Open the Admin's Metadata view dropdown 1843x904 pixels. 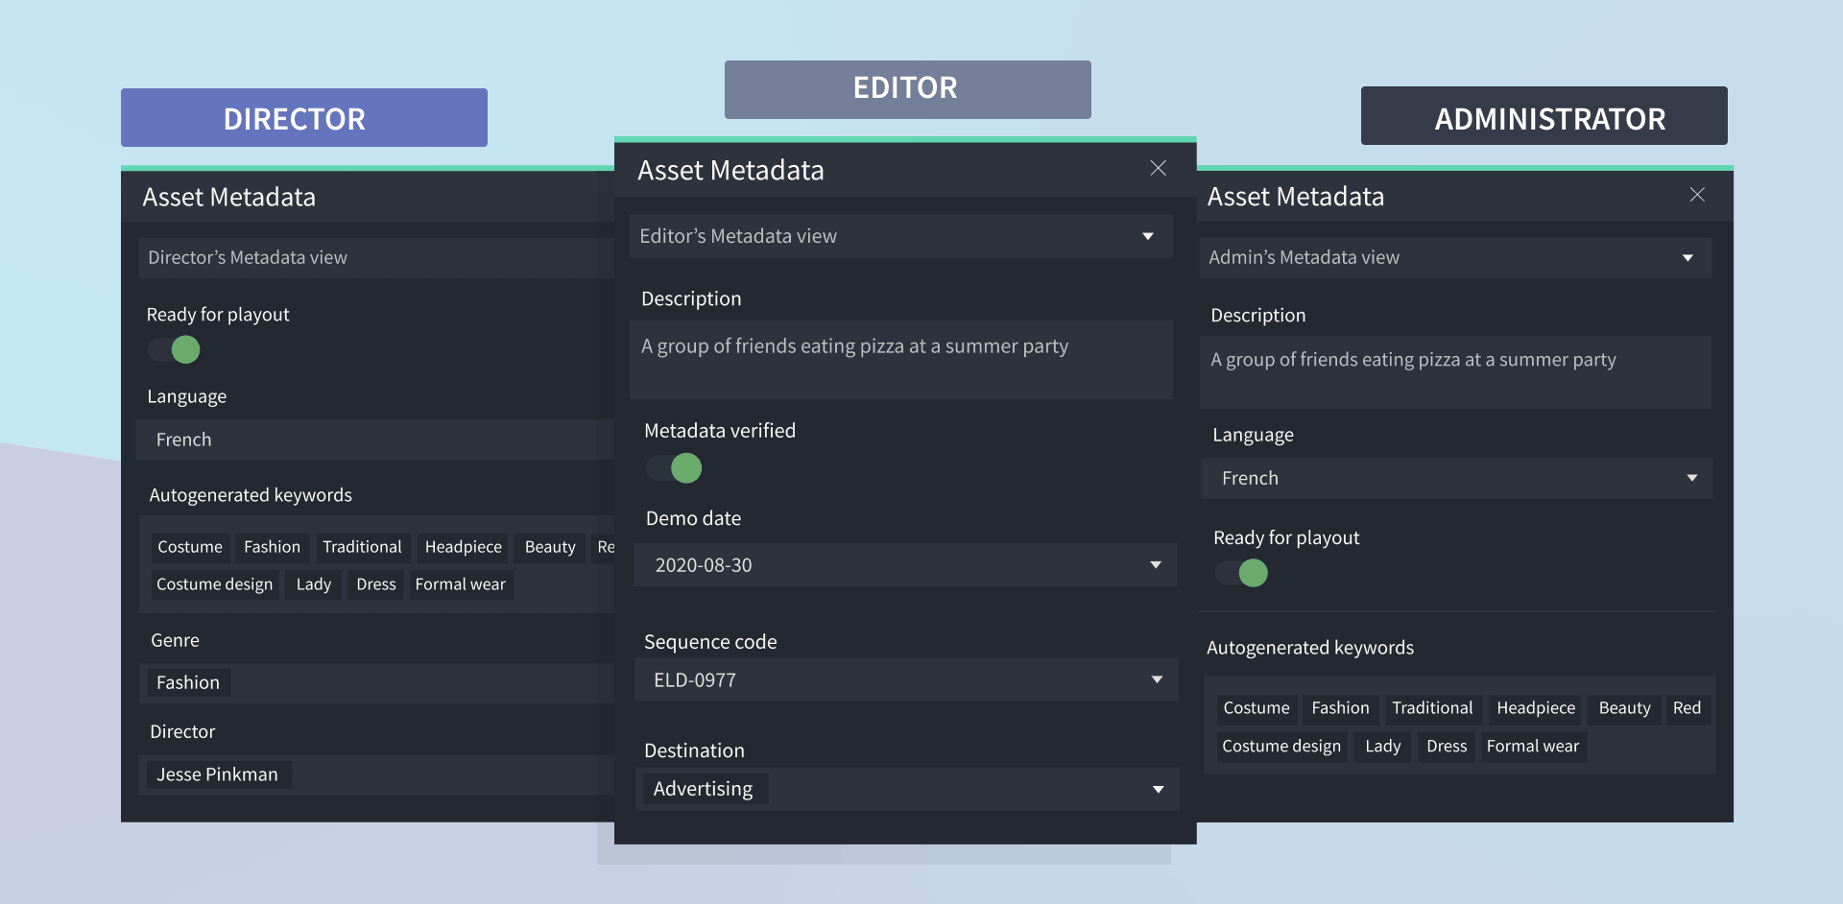click(1687, 258)
